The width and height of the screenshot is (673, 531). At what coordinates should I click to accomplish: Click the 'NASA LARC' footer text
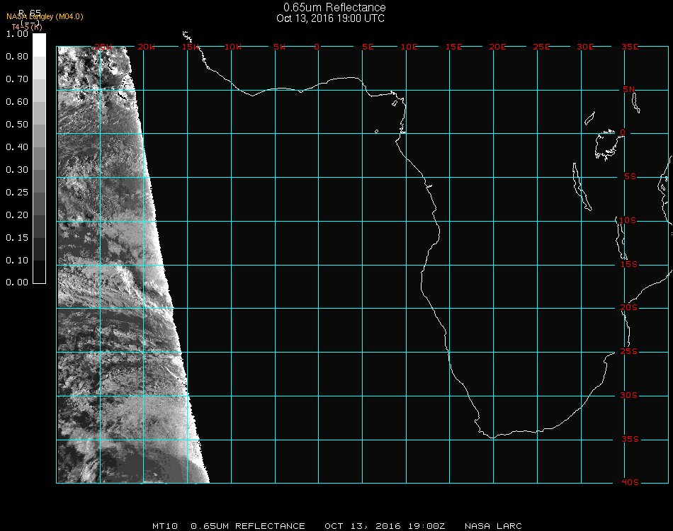pos(493,526)
